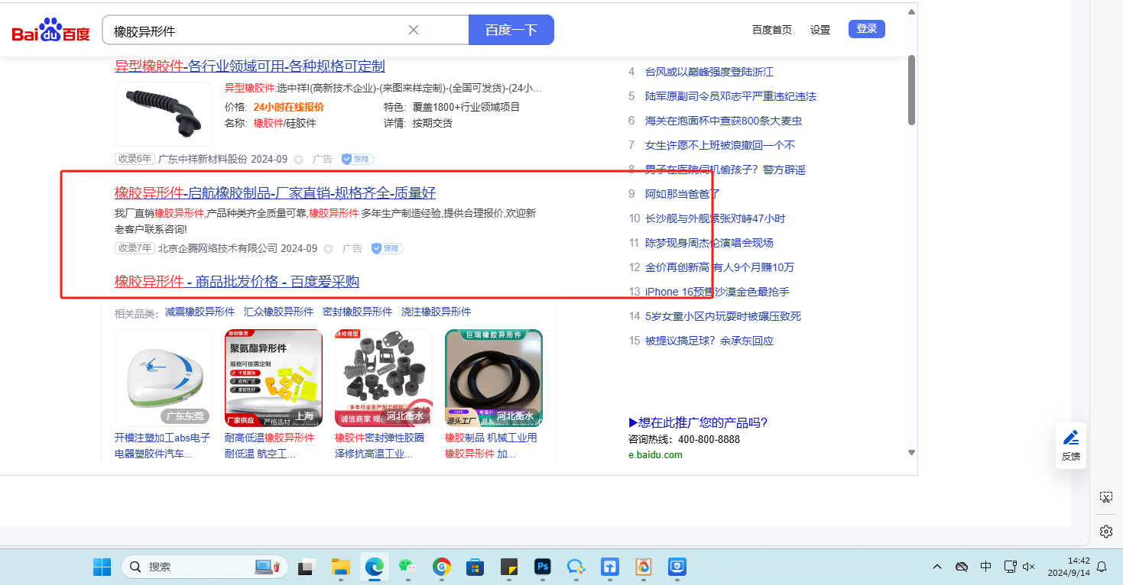1123x585 pixels.
Task: Open network status tray icon
Action: (1010, 567)
